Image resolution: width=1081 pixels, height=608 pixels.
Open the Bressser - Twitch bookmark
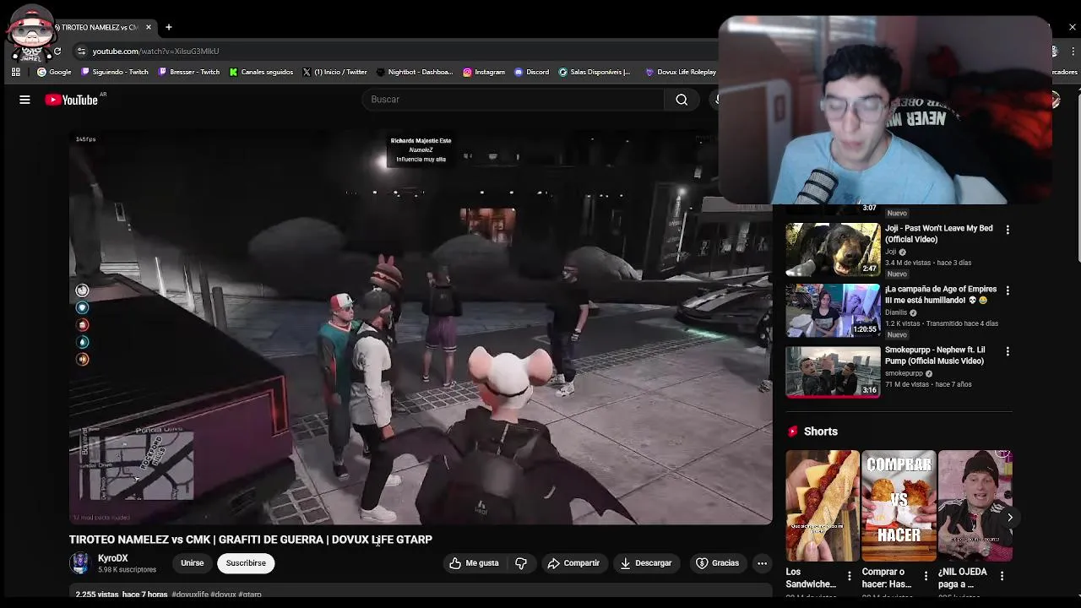point(189,72)
